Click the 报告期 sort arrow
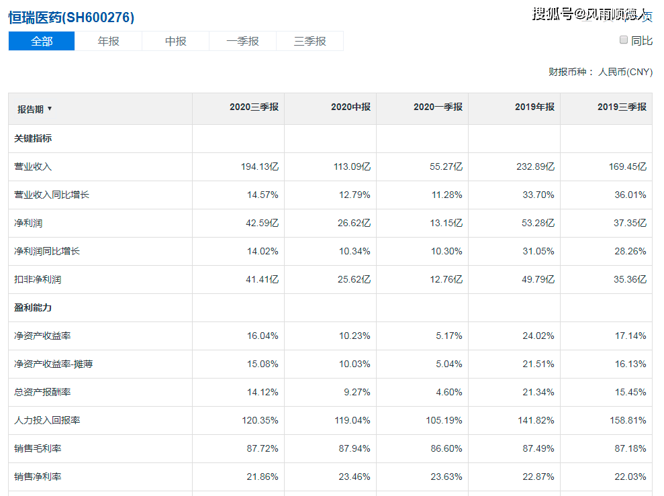This screenshot has width=664, height=496. click(x=50, y=109)
